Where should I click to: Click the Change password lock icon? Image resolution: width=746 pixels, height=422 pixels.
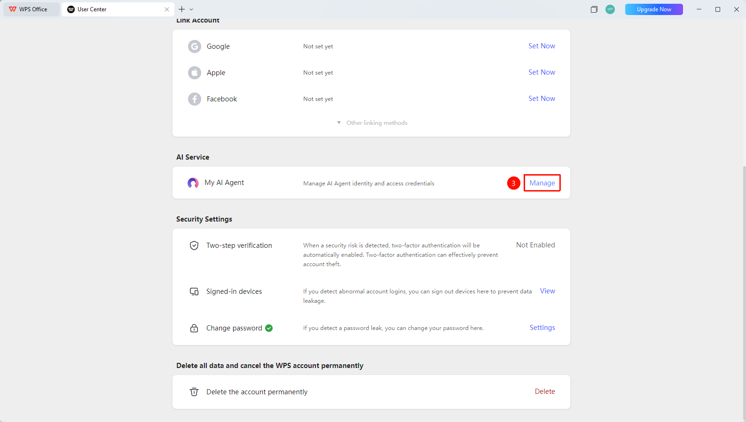coord(194,328)
